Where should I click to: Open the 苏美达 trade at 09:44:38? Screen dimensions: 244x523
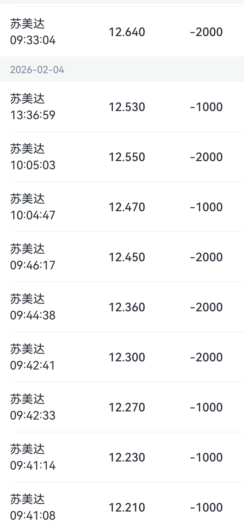tap(122, 307)
